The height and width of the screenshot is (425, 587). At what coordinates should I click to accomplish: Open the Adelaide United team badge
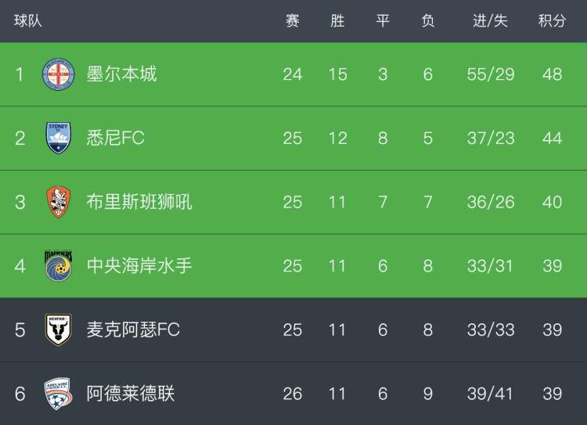click(59, 394)
